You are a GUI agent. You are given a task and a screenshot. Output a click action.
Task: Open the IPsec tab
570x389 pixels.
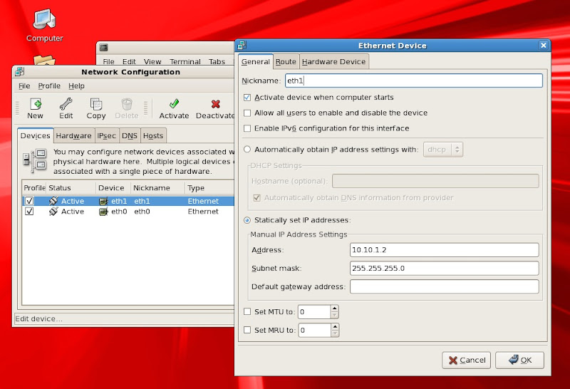pos(106,135)
